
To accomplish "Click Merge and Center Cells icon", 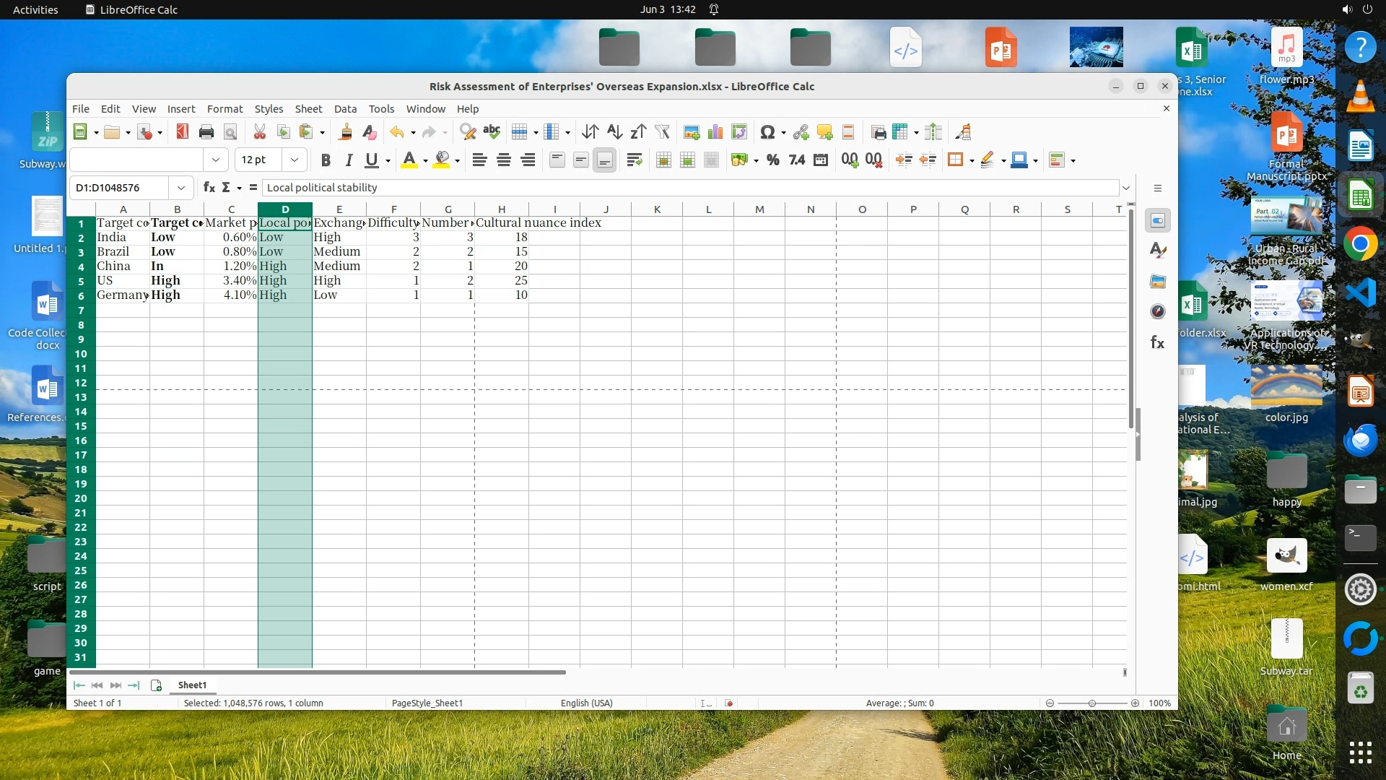I will [663, 160].
